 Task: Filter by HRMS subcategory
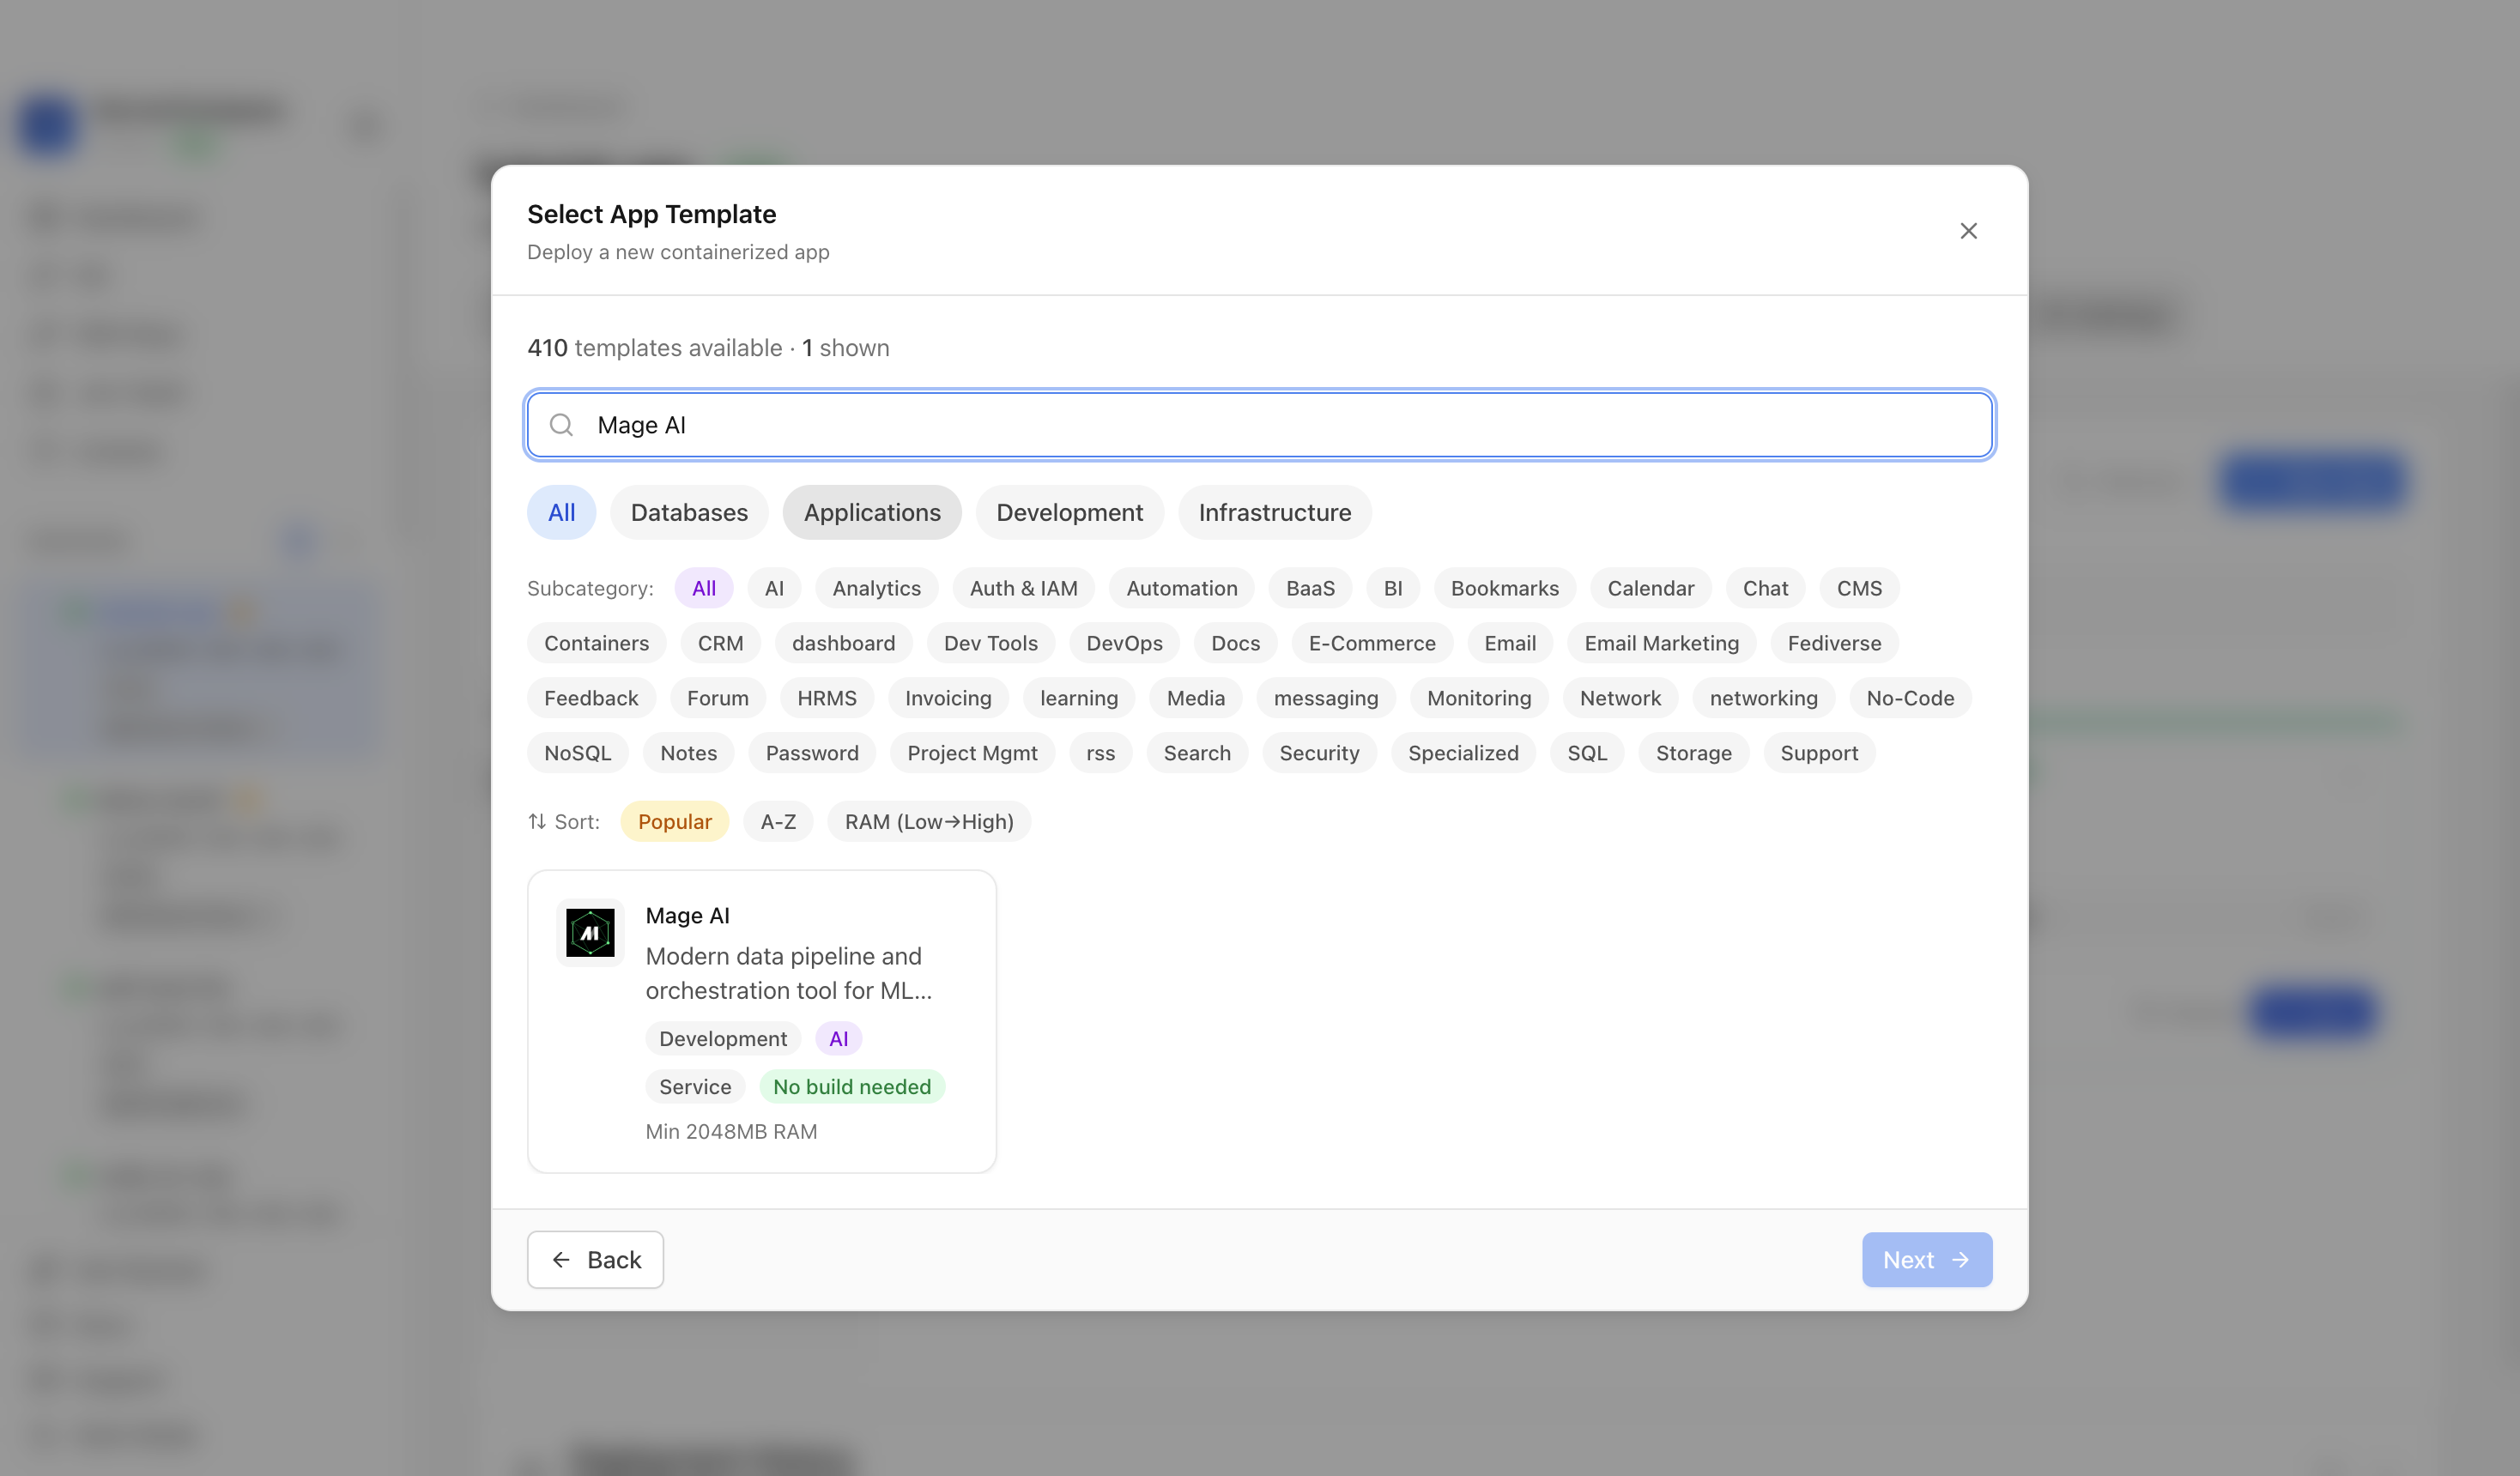[x=827, y=698]
